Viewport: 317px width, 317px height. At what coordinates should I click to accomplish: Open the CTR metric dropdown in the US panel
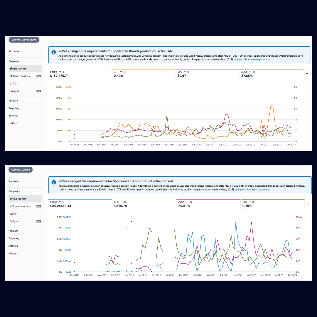(x=120, y=72)
